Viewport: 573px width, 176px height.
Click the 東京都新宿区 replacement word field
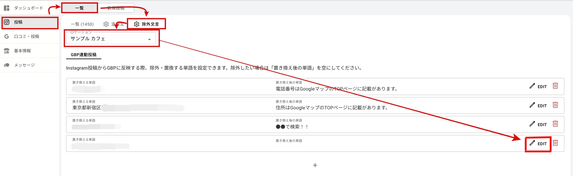tap(129, 108)
